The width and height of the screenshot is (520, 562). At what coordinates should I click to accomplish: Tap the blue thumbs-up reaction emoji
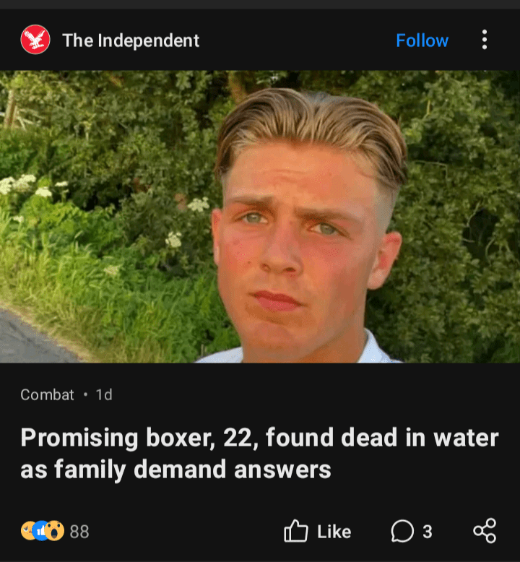point(41,530)
